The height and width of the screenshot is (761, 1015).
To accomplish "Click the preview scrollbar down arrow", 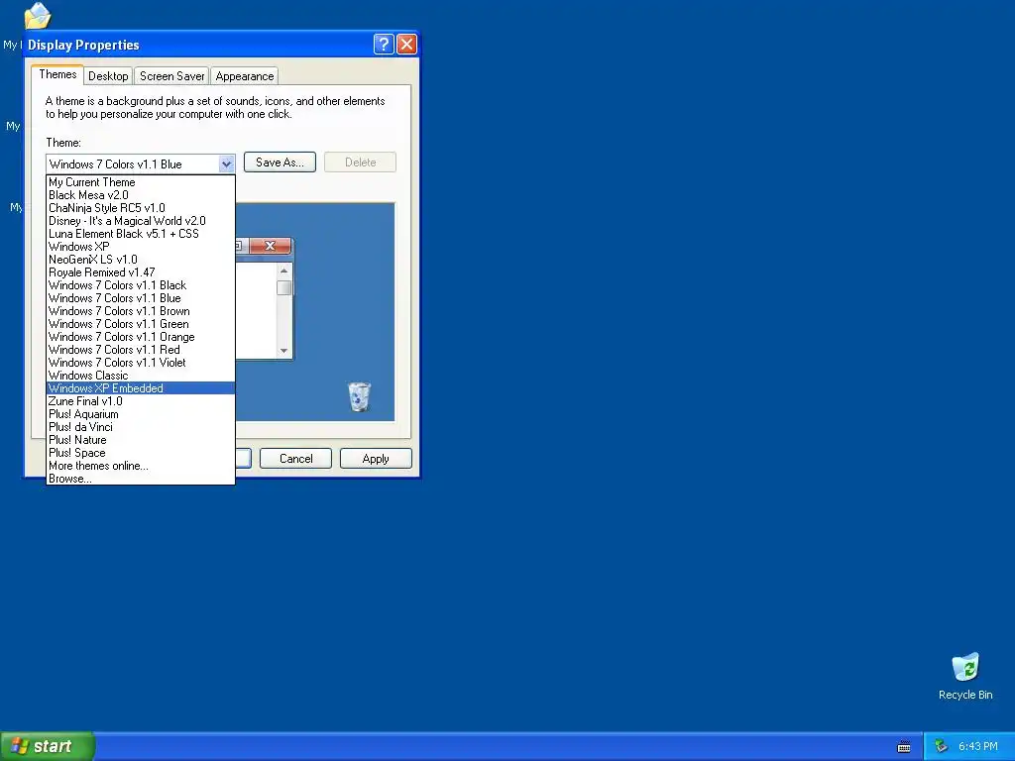I will pos(283,350).
